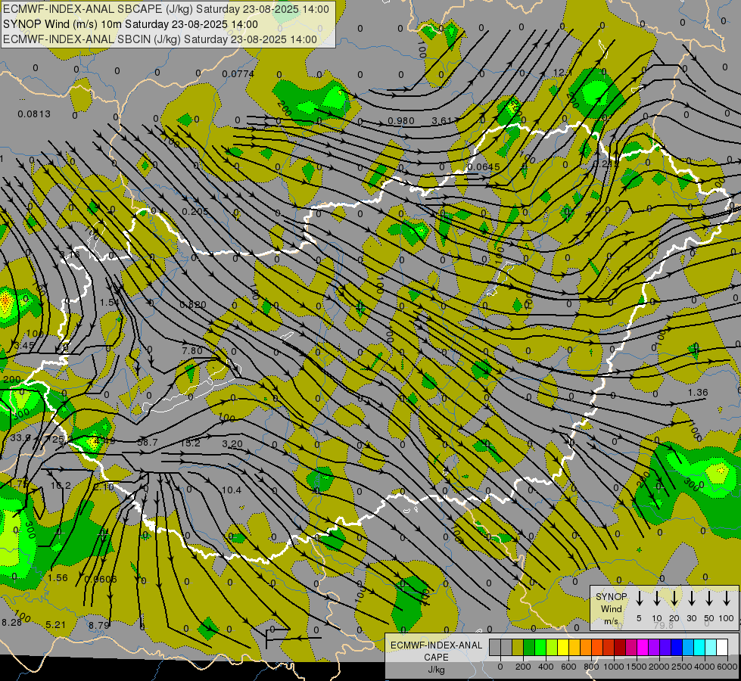
Task: Click the wind legend arrow above 30
Action: (691, 599)
